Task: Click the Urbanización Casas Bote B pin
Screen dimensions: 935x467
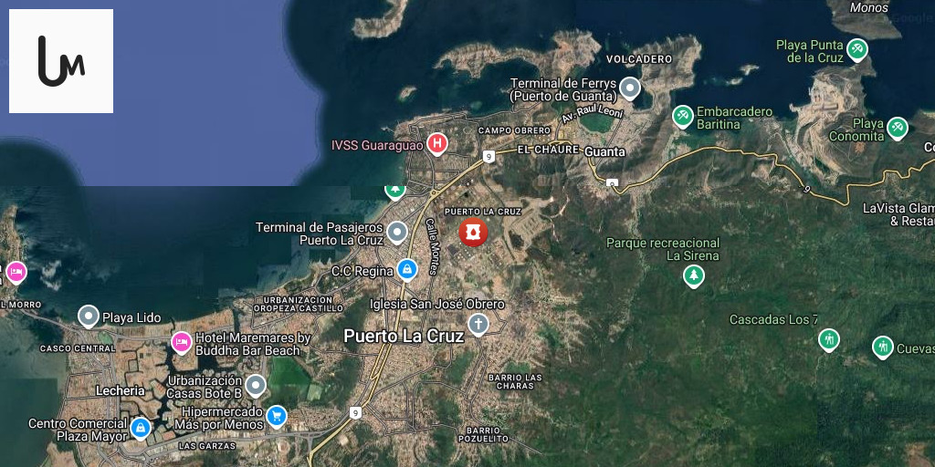Action: [256, 385]
